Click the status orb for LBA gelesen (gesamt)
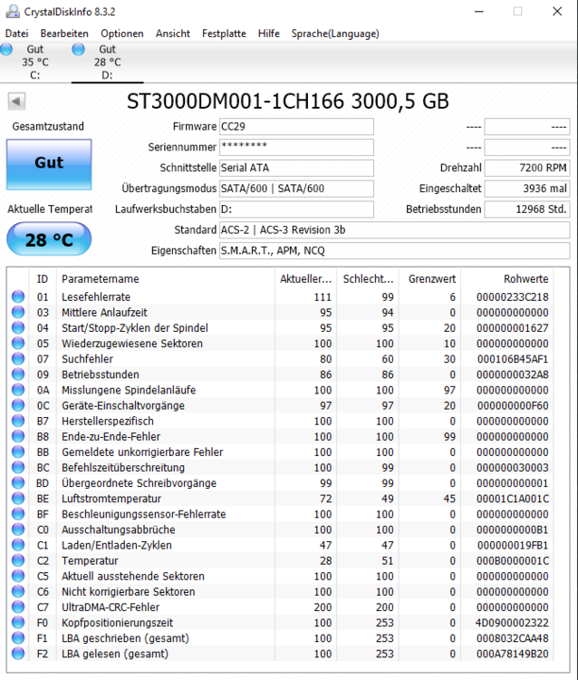The image size is (578, 680). pos(18,654)
